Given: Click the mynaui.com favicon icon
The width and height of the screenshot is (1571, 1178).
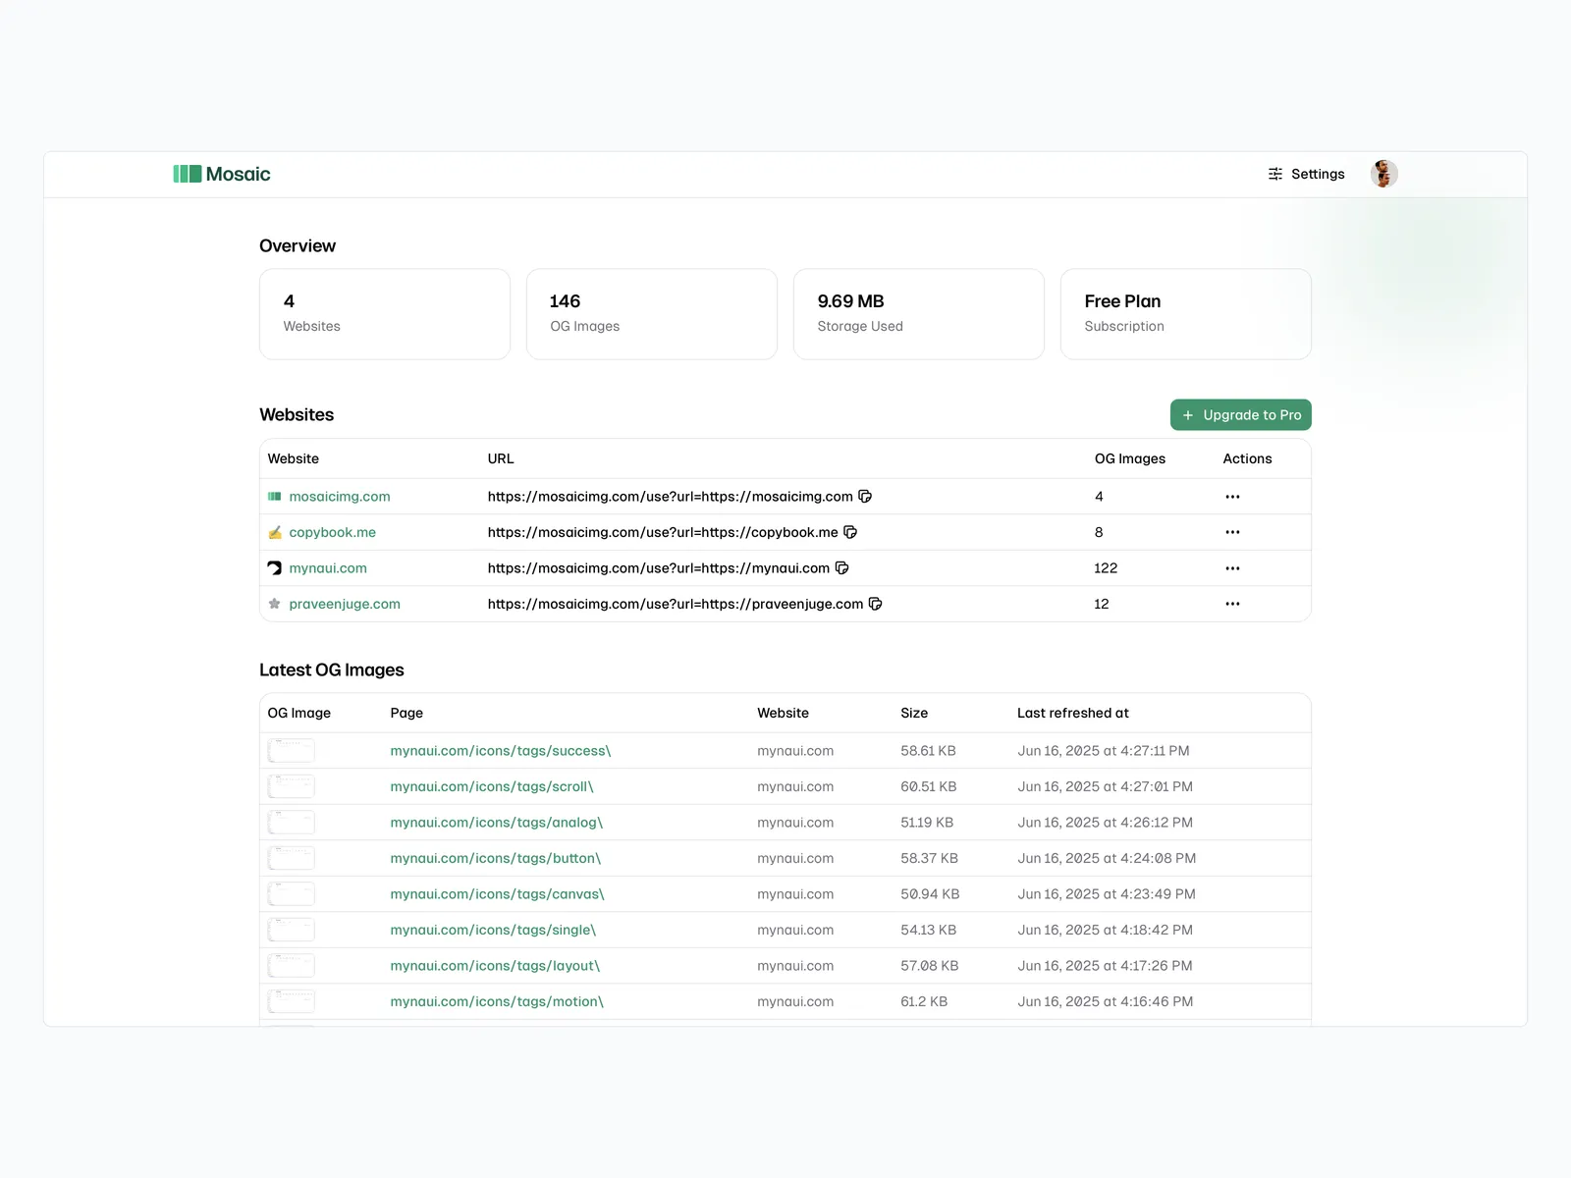Looking at the screenshot, I should click(275, 568).
